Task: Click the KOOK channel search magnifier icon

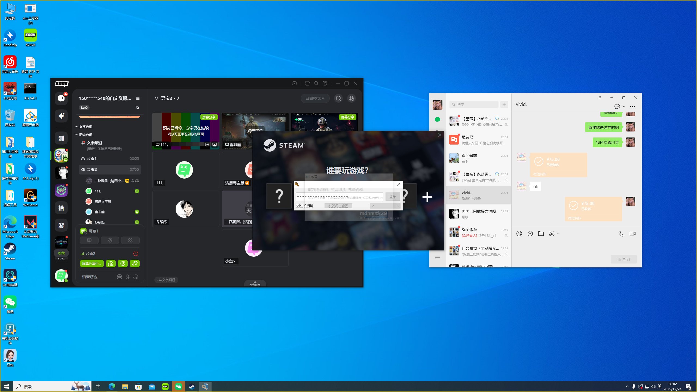Action: coord(338,98)
